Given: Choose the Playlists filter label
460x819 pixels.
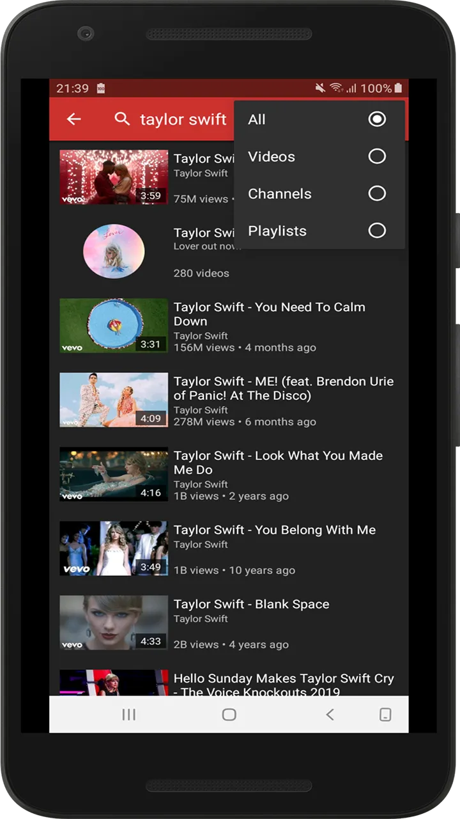Looking at the screenshot, I should 277,231.
